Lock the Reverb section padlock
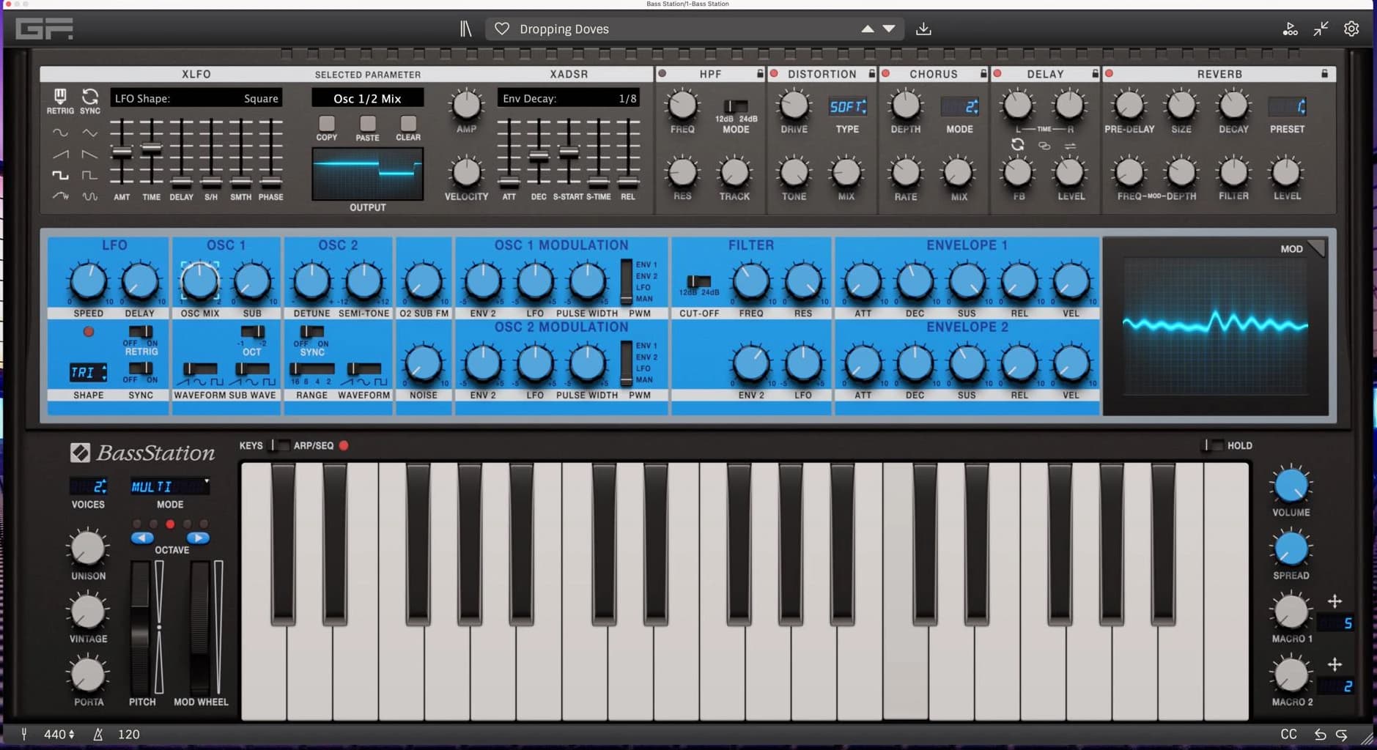 pos(1324,74)
